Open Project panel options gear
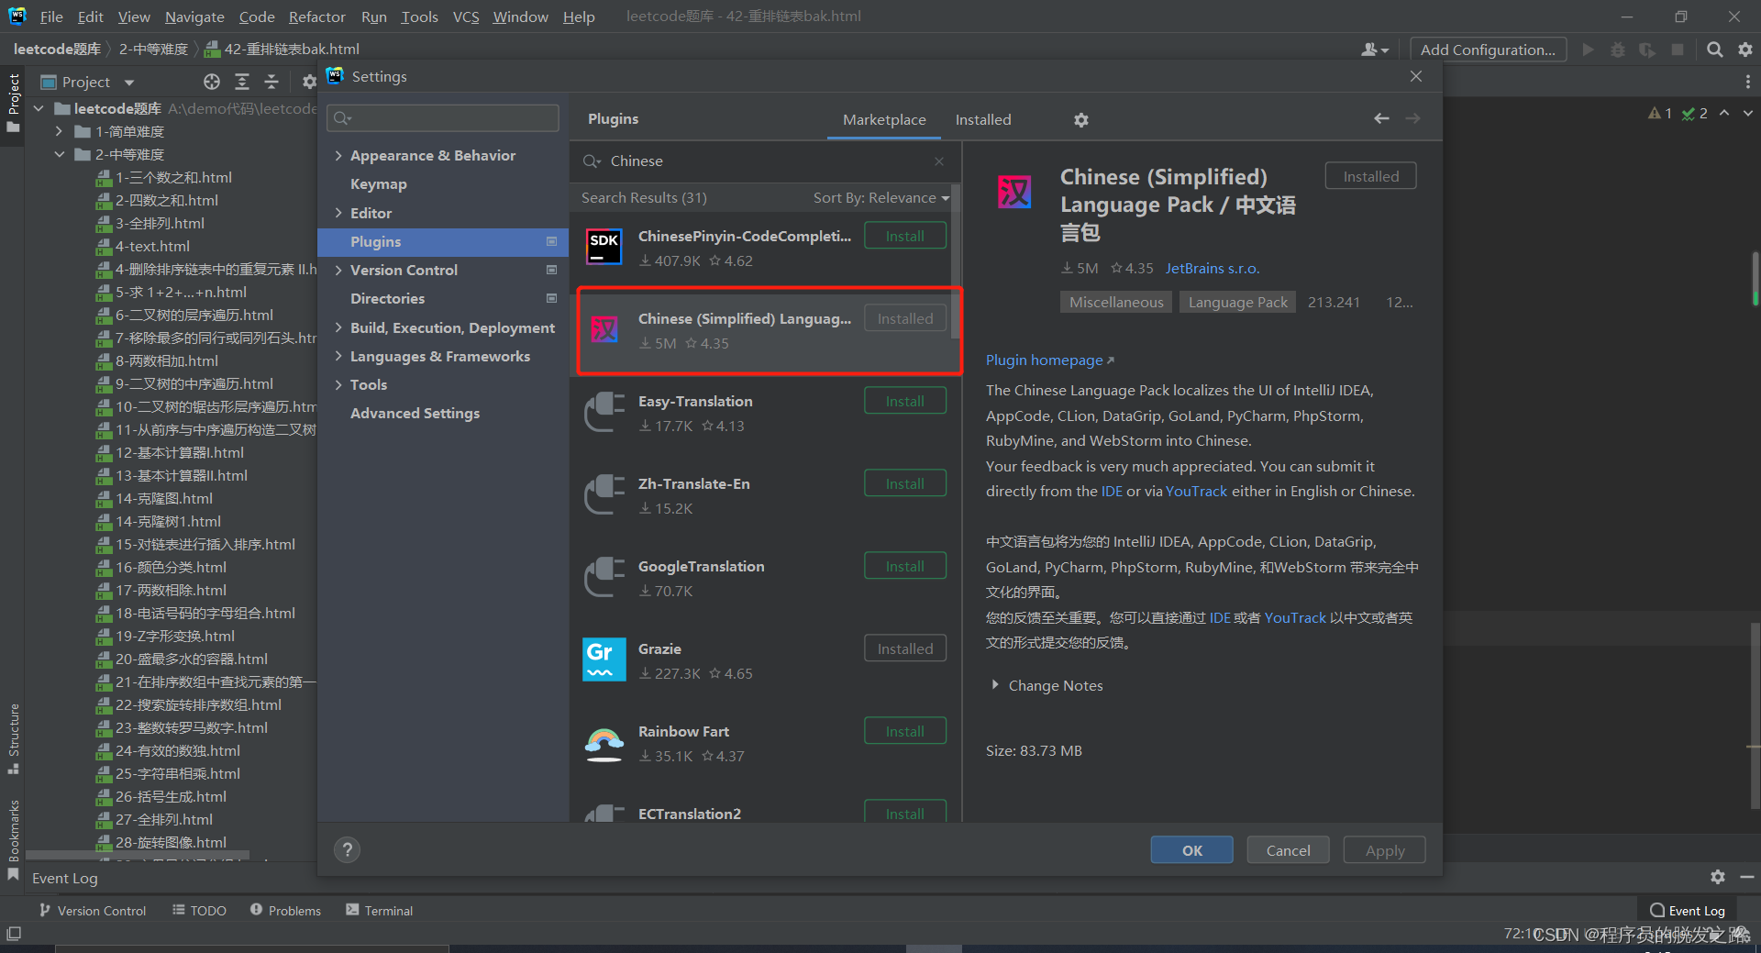Image resolution: width=1761 pixels, height=953 pixels. pos(309,83)
